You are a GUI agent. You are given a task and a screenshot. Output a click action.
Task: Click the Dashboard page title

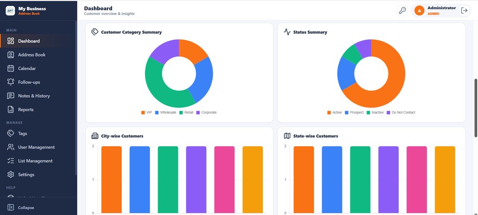pos(98,8)
